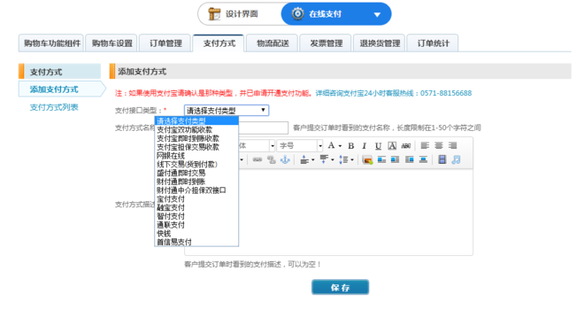Set image centered layout icon
This screenshot has width=584, height=333.
coord(423,159)
